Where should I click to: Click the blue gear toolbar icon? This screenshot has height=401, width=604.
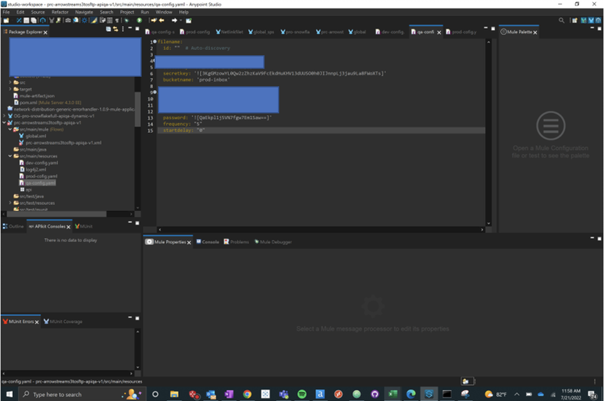[85, 20]
